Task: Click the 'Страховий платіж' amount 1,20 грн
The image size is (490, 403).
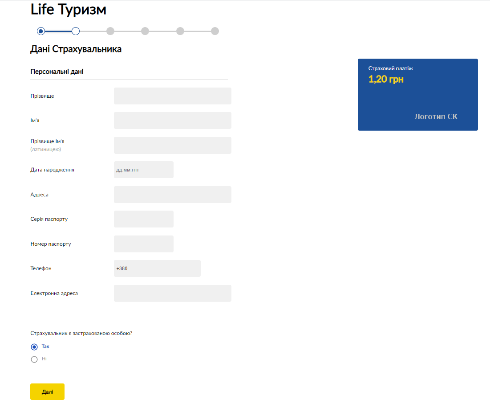Action: pos(386,80)
